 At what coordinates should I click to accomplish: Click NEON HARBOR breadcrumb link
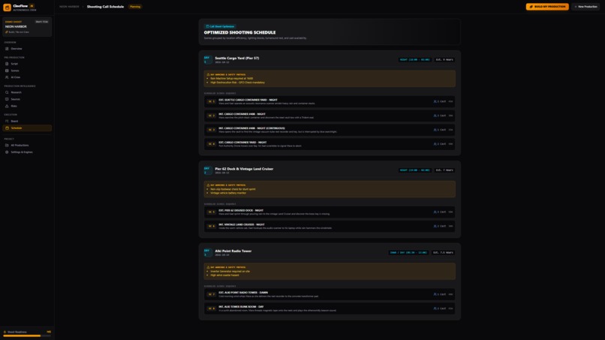pyautogui.click(x=70, y=7)
